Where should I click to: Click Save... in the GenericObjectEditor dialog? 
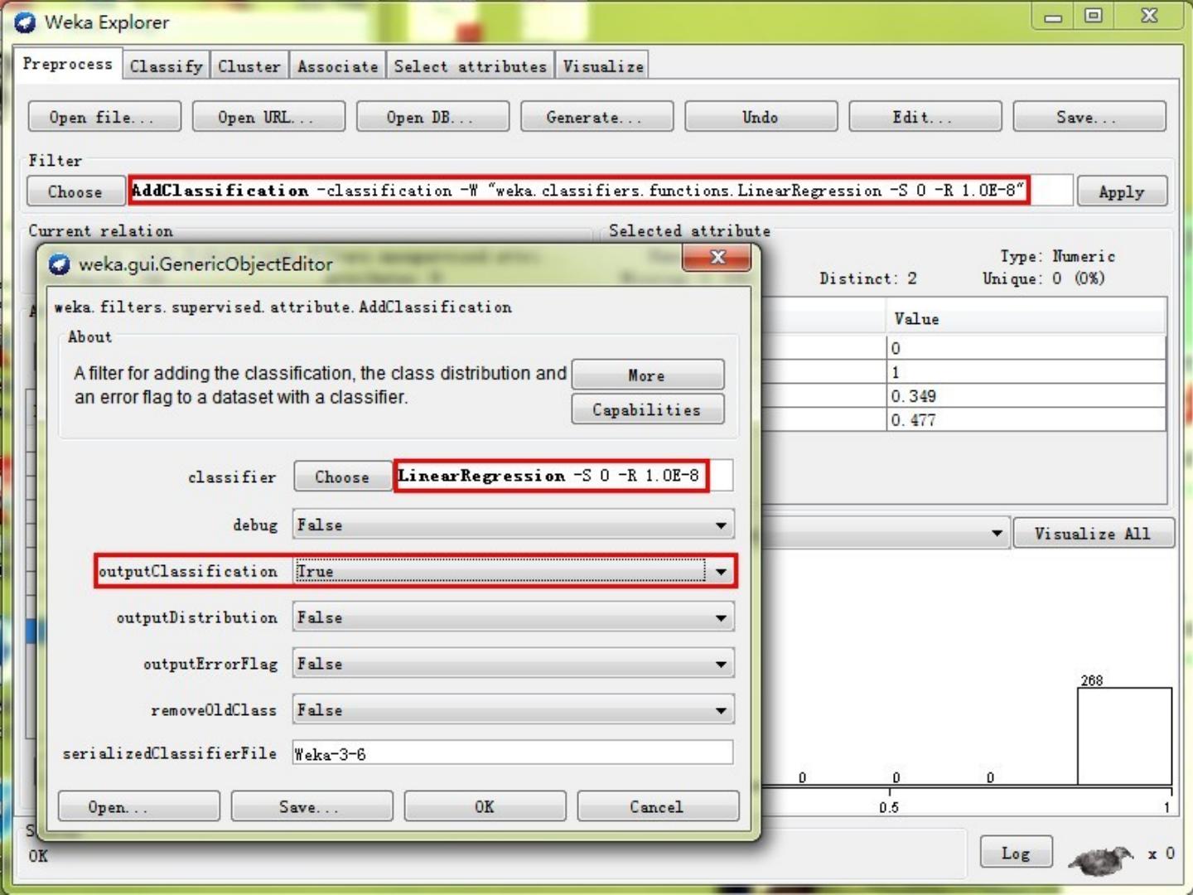pos(312,806)
